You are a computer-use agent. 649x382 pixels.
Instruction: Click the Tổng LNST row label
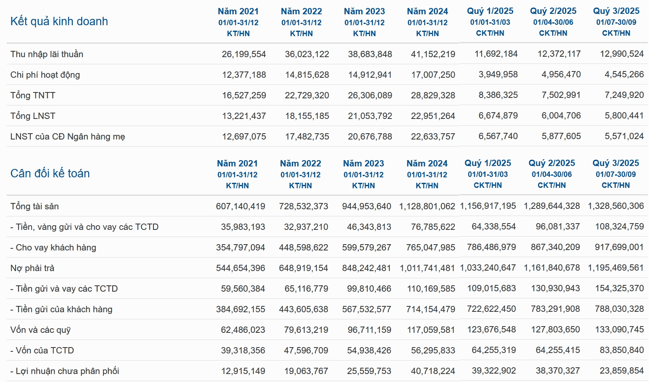pyautogui.click(x=33, y=116)
